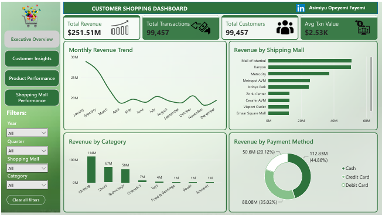This screenshot has height=216, width=382.
Task: Click January label on trend axis
Action: tap(79, 112)
